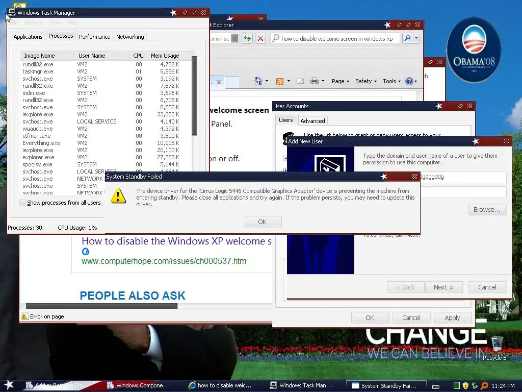Click Cancel in Add New User wizard
The image size is (522, 392).
pyautogui.click(x=487, y=287)
